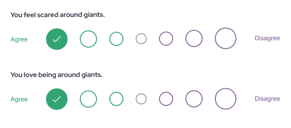Click Disagree label of love being around giants
The width and height of the screenshot is (291, 128).
click(x=267, y=99)
